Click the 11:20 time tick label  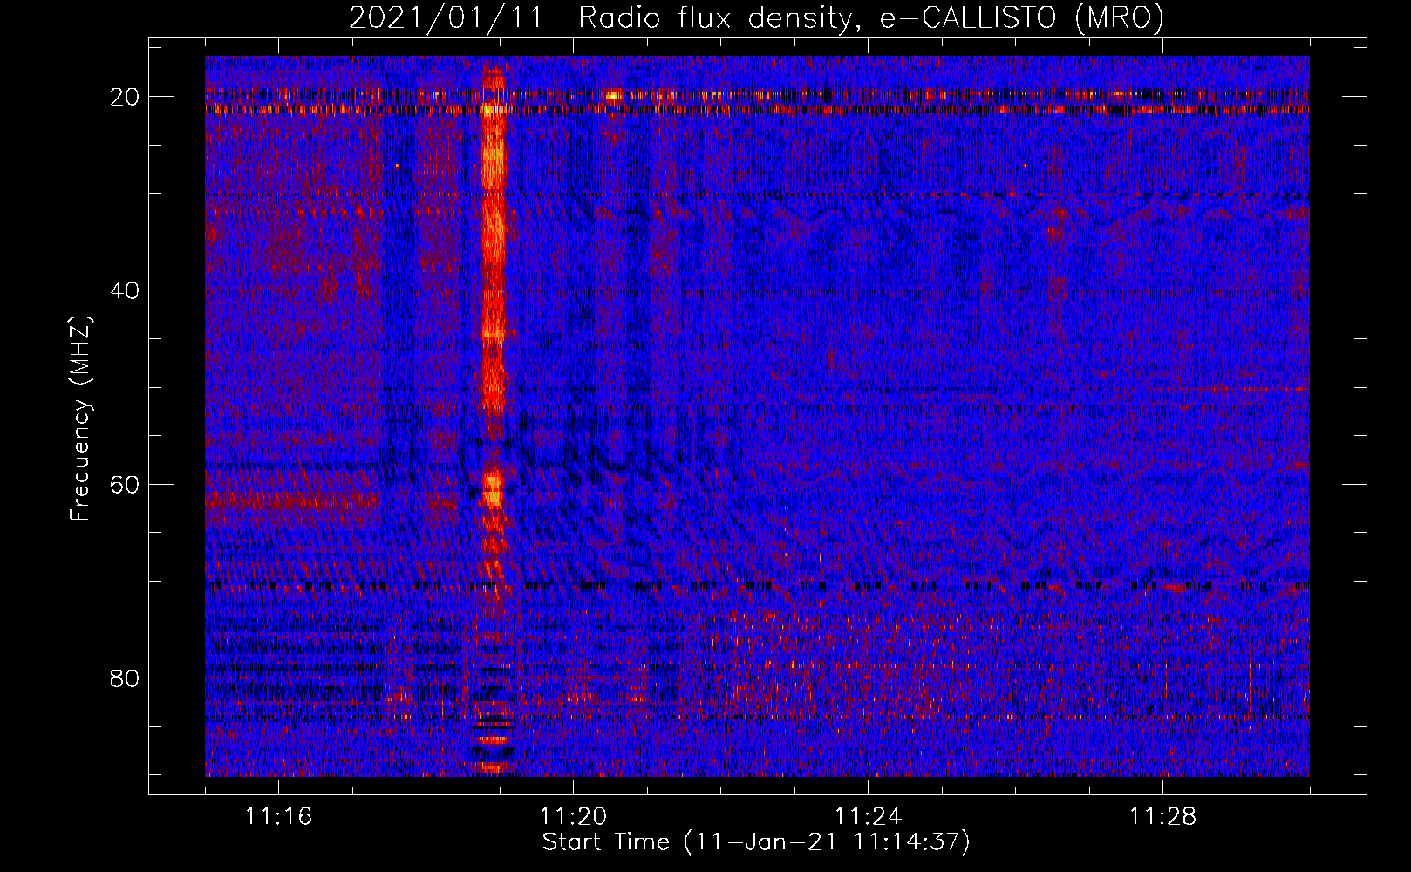(573, 817)
